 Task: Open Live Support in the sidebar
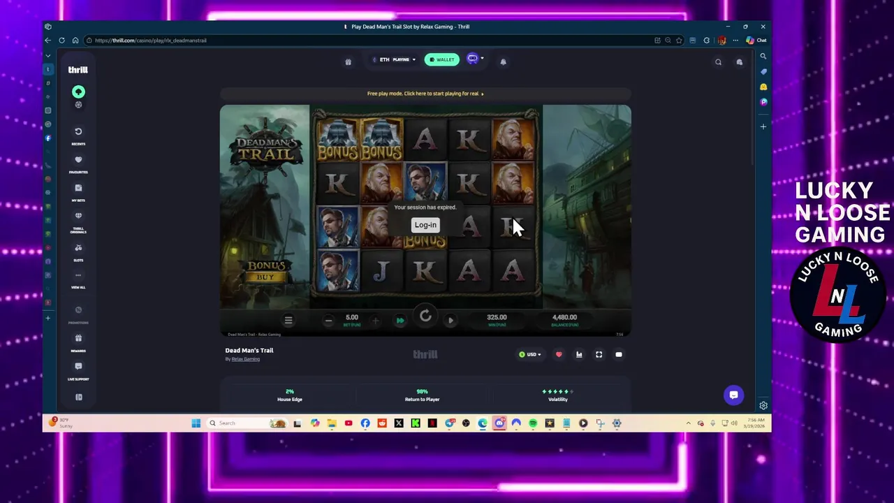(78, 370)
